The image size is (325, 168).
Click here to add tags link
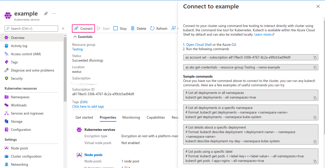(88, 106)
